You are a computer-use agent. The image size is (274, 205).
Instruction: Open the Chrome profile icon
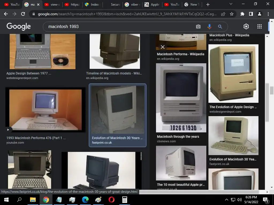coord(260,14)
